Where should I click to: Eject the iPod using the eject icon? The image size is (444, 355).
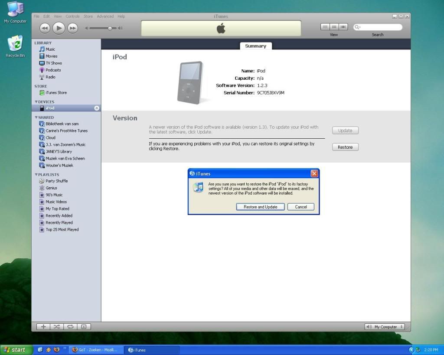tap(97, 108)
